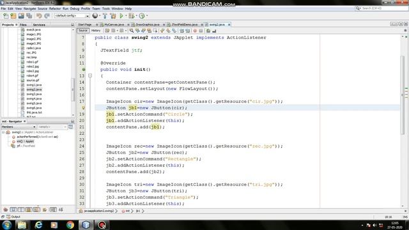Viewport: 409px width, 230px height.
Task: Toggle Show Fields filter in Navigator
Action: (x=13, y=210)
